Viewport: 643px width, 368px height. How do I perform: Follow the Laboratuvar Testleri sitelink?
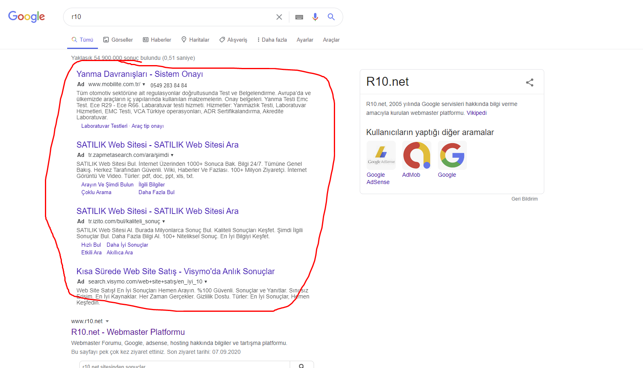(x=104, y=126)
